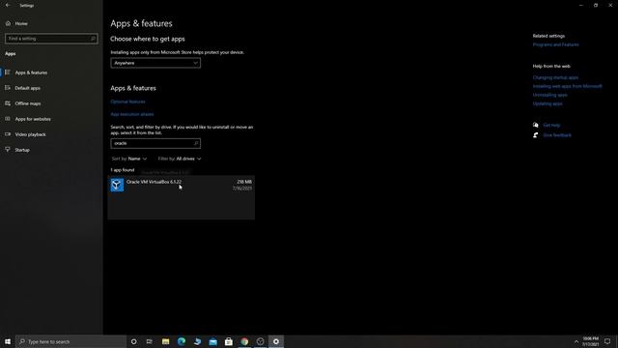Open Cortana from the taskbar circle icon

tap(133, 341)
